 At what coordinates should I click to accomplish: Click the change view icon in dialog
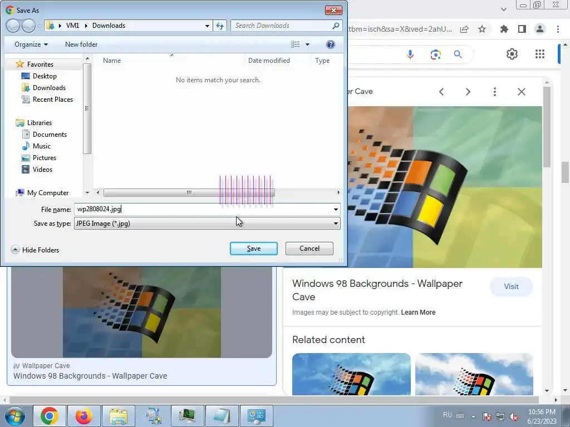(x=295, y=44)
